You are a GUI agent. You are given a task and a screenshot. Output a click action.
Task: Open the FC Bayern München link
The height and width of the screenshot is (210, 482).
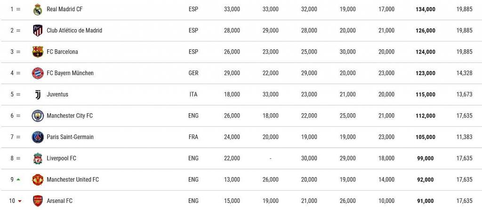[x=70, y=73]
